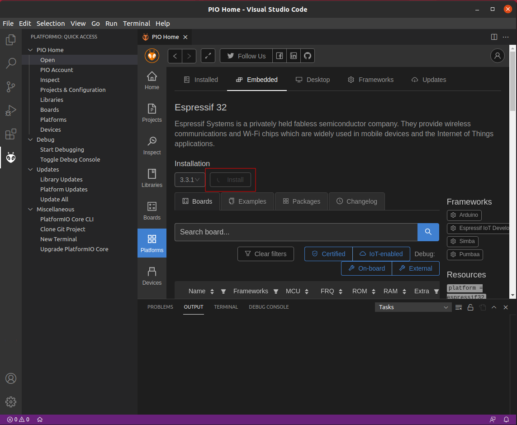Image resolution: width=517 pixels, height=425 pixels.
Task: Open the Changelog tab
Action: click(x=357, y=201)
